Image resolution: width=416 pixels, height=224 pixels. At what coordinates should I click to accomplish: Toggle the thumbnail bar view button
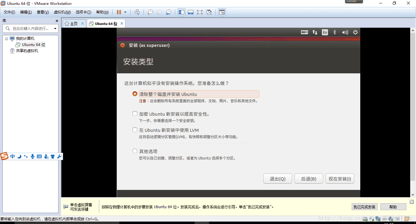[x=191, y=12]
